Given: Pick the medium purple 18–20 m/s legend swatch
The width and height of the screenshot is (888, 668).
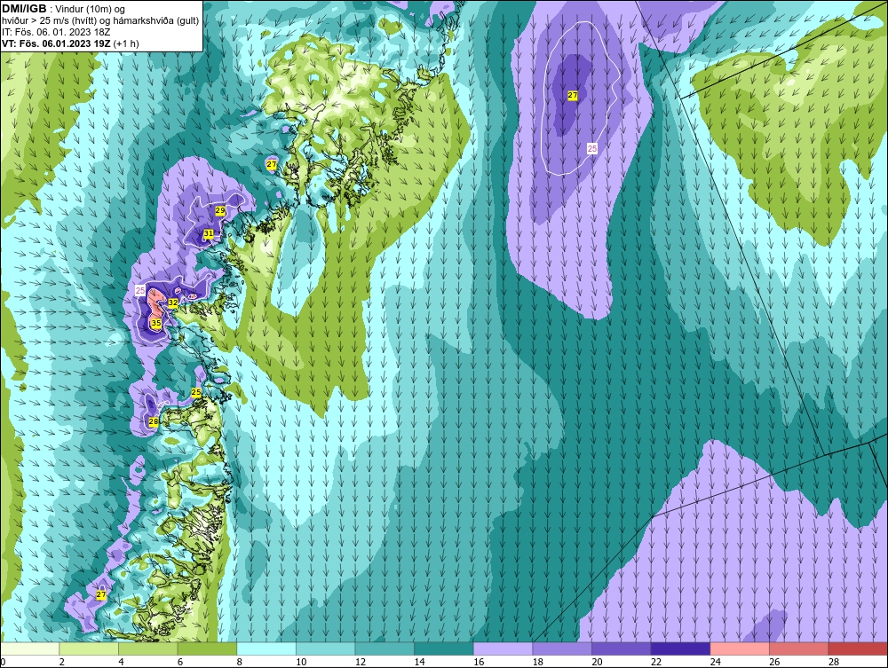Looking at the screenshot, I should (562, 648).
